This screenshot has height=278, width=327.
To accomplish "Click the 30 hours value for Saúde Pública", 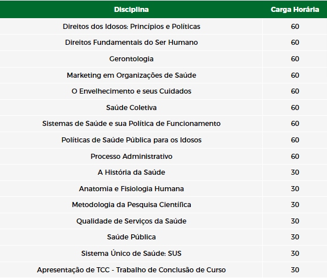I will click(295, 237).
